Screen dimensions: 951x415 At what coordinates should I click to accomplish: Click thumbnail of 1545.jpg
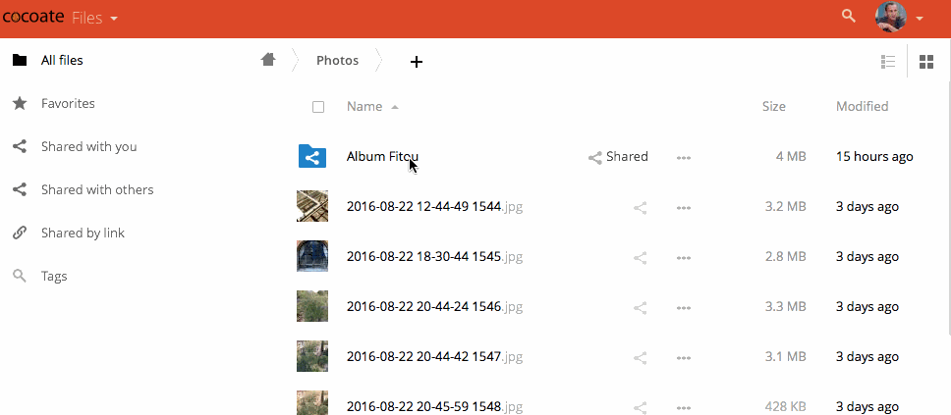(312, 256)
